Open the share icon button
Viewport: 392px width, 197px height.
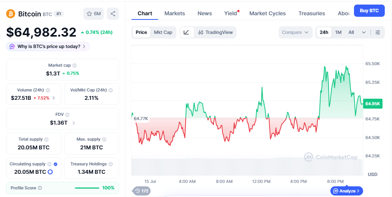(x=113, y=14)
